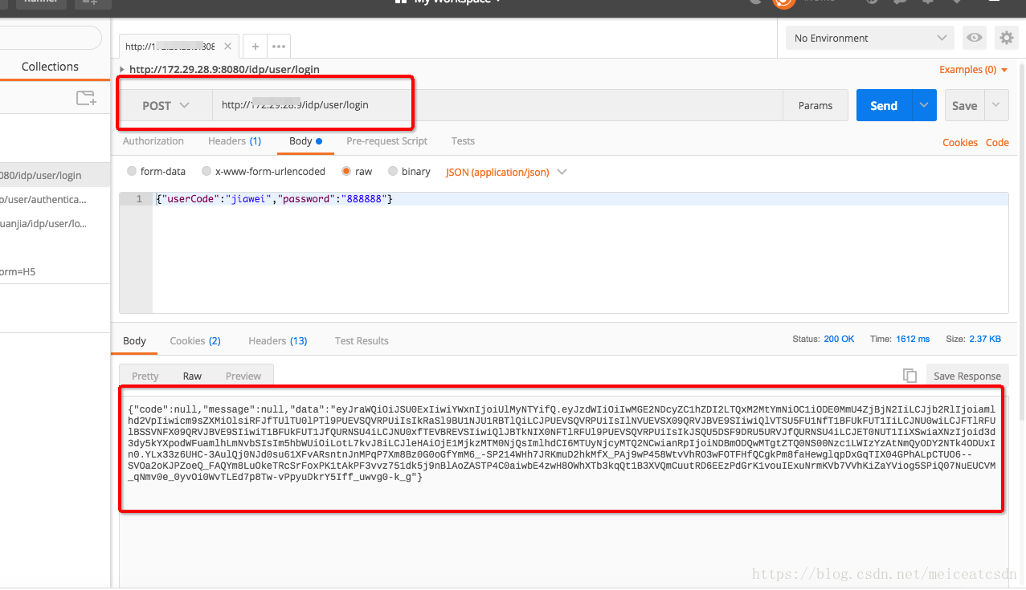
Task: Open the Collections sidebar tab
Action: tap(50, 67)
